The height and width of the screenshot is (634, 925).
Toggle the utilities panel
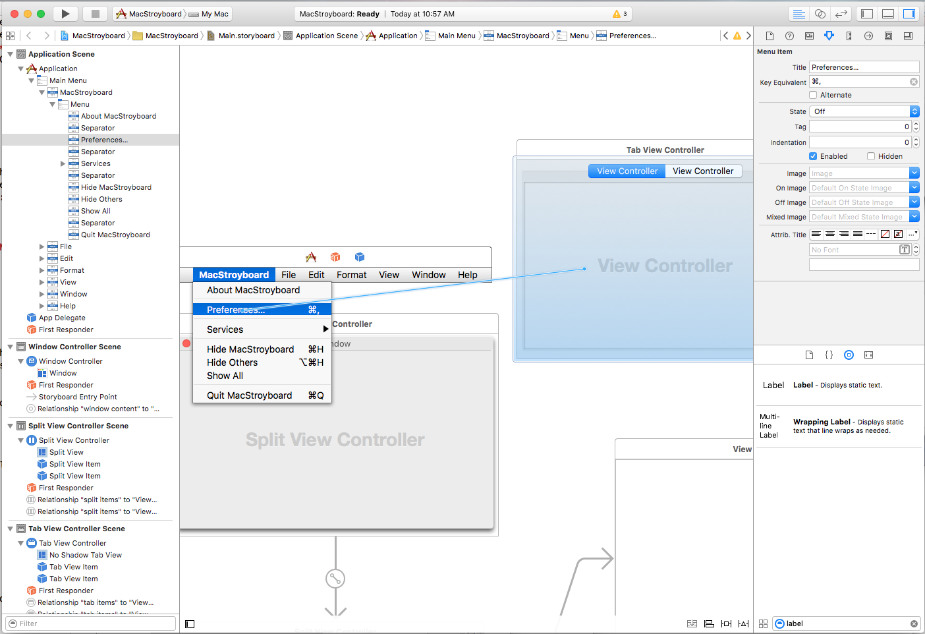[x=909, y=14]
